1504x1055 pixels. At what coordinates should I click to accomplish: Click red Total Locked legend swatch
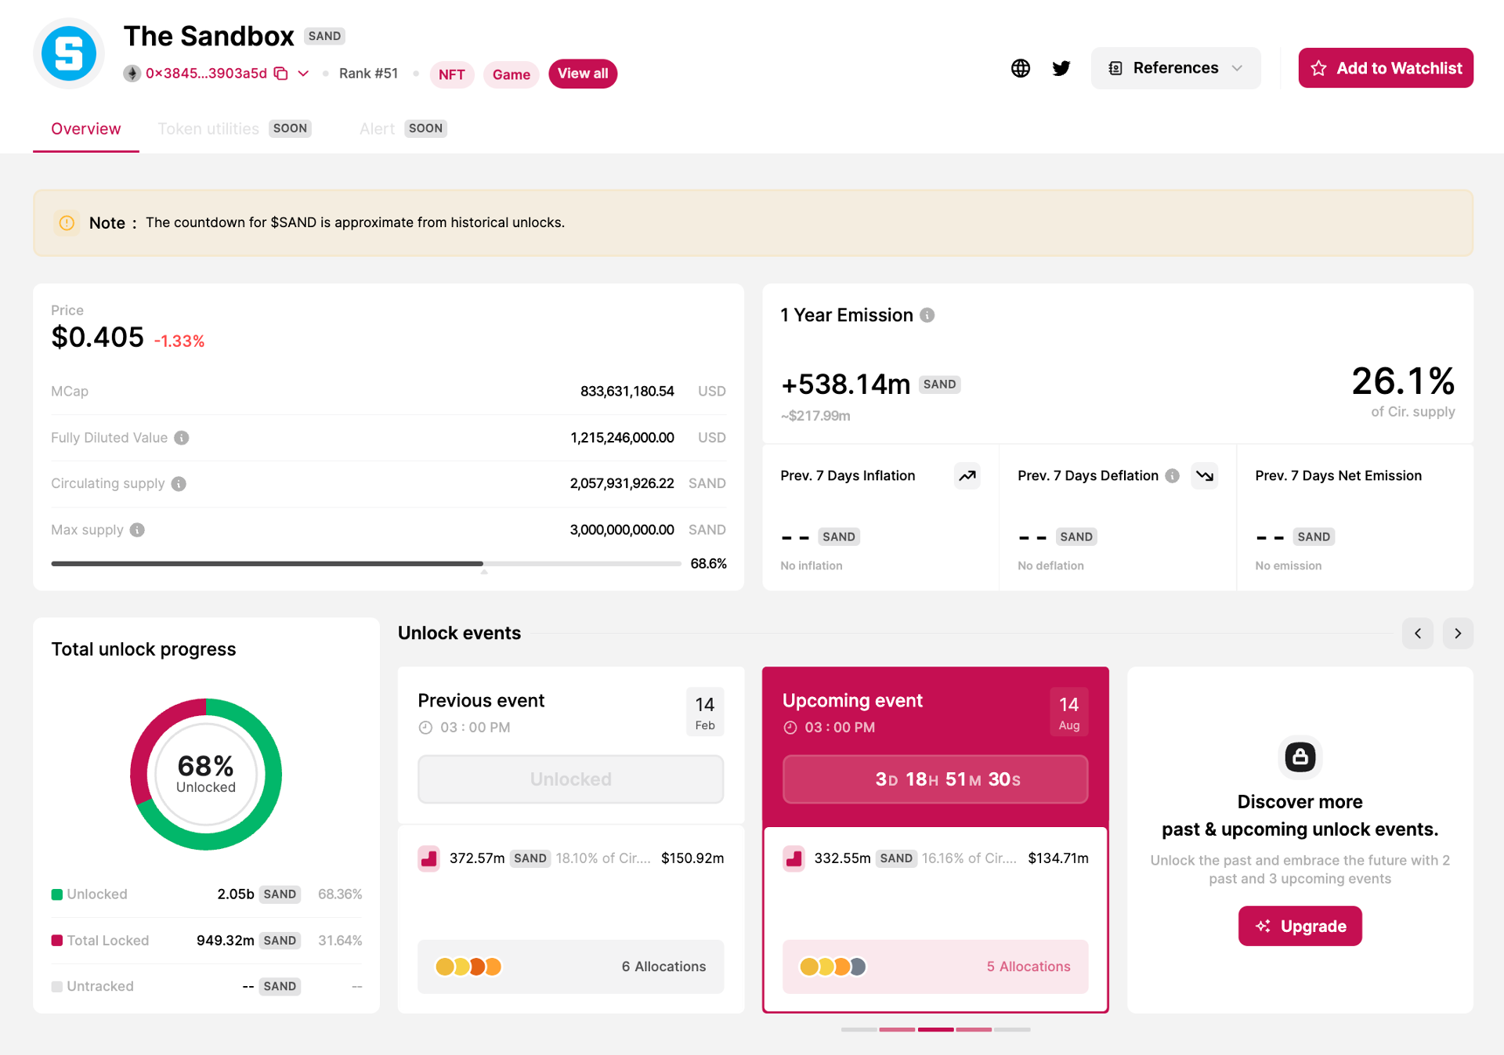point(57,941)
